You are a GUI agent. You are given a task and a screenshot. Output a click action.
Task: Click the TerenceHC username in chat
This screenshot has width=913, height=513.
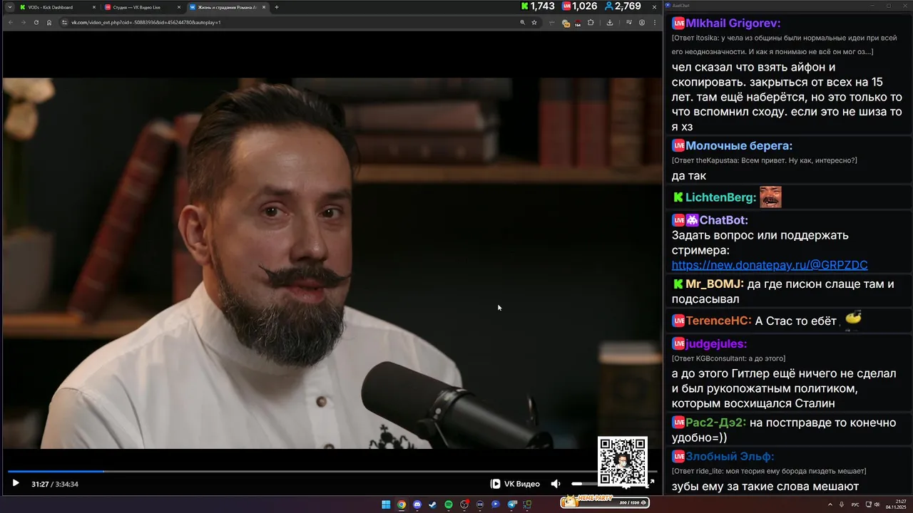(719, 321)
